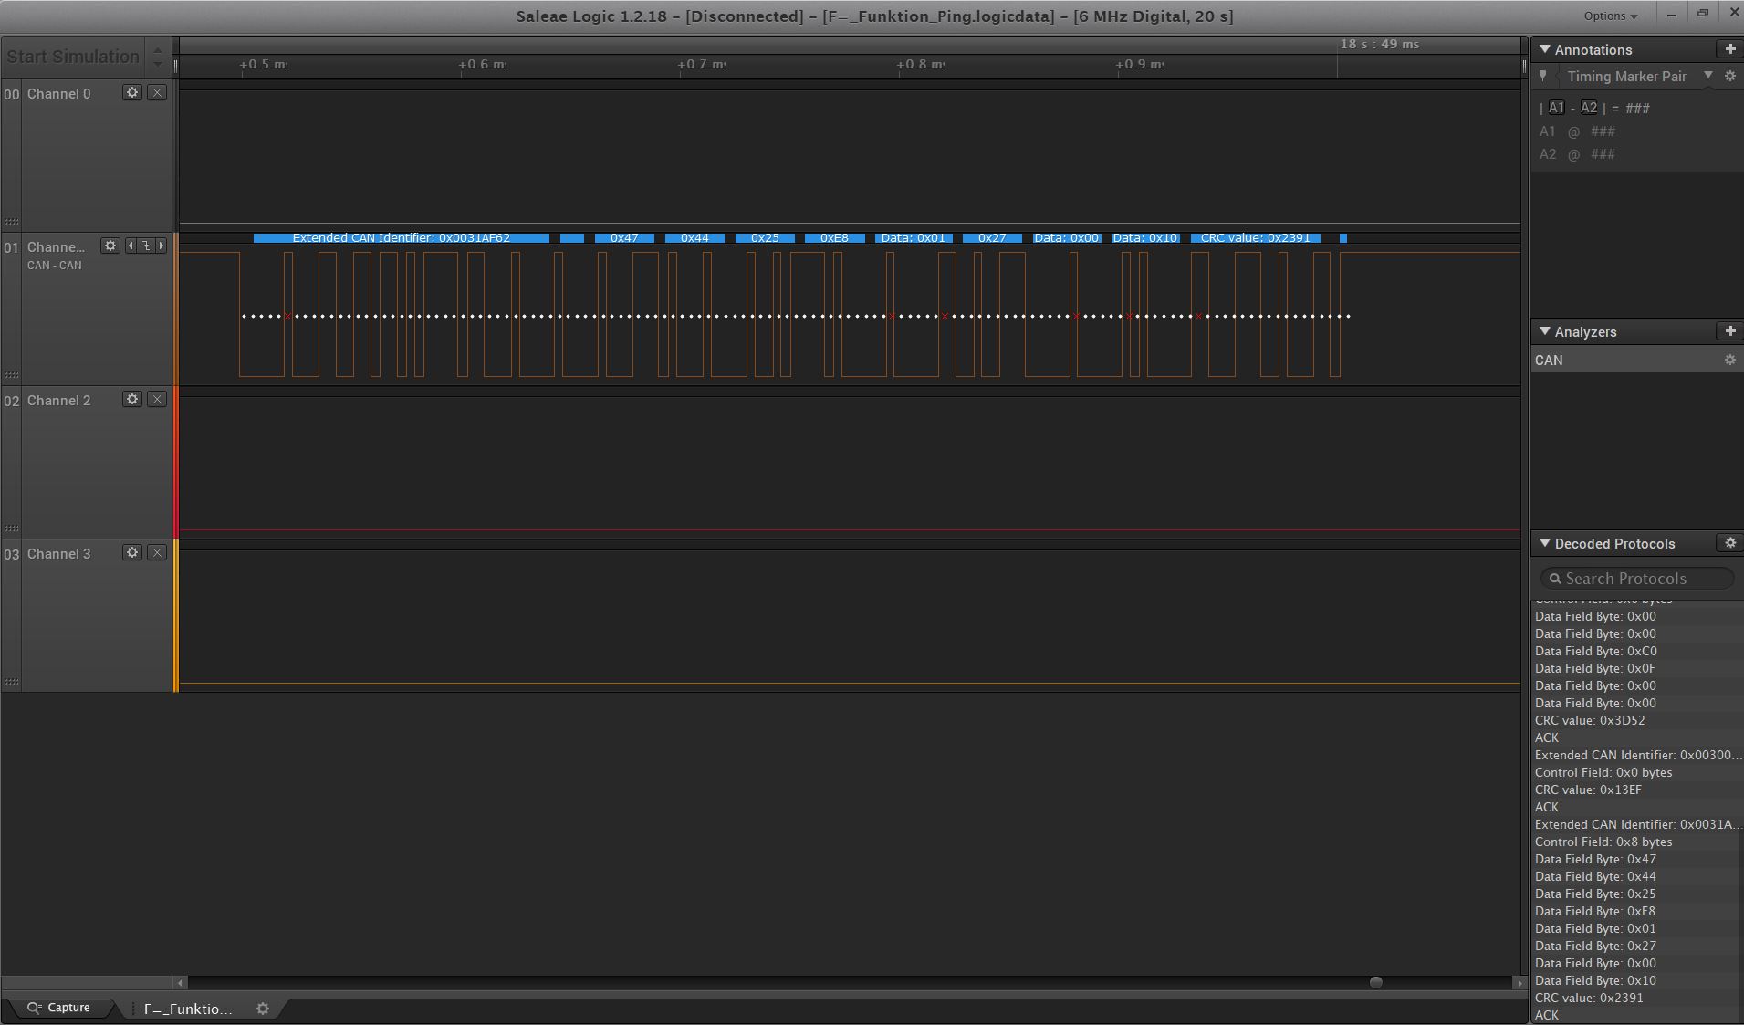Viewport: 1744px width, 1025px height.
Task: Place the A1 timing marker
Action: [x=1556, y=108]
